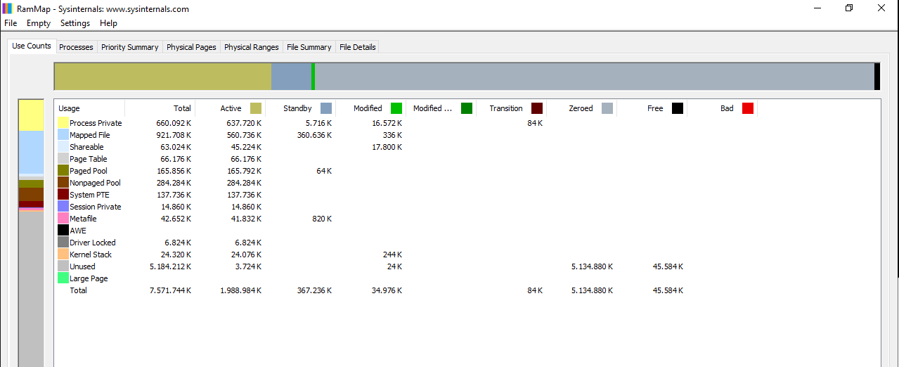899x367 pixels.
Task: Select the System PTE row label
Action: point(89,195)
